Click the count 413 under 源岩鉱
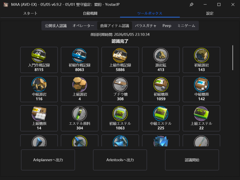Viewport: 240px width, 180px height. 161,70
